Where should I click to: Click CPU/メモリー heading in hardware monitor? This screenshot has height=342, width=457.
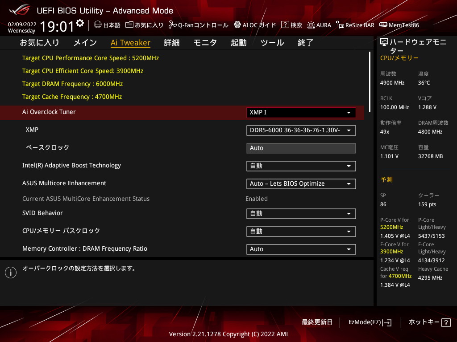point(399,58)
